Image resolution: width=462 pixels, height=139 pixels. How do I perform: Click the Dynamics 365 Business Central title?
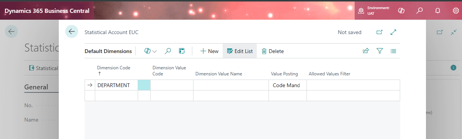[x=47, y=11]
